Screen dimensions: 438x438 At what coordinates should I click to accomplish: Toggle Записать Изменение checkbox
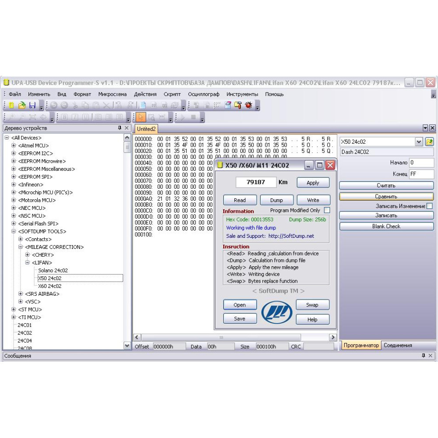[430, 206]
